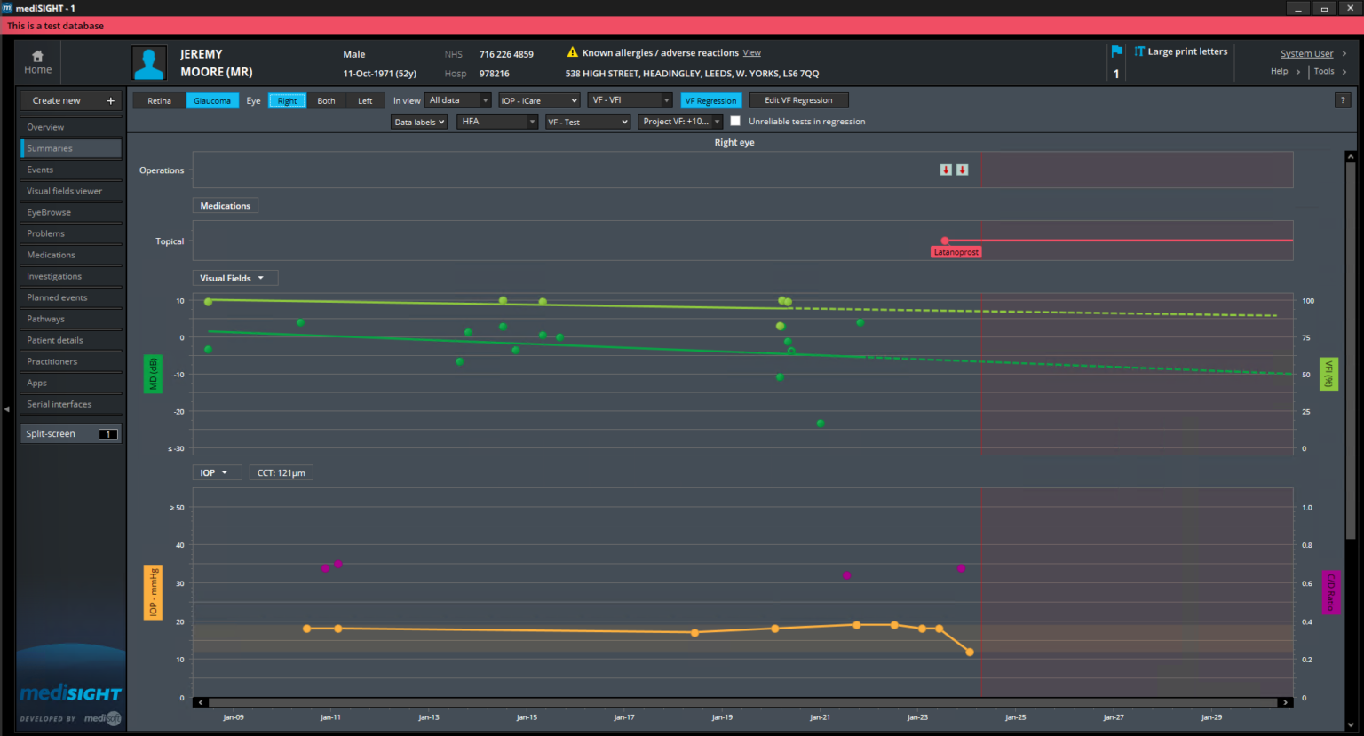Click the Latanoprost medication marker
Viewport: 1364px width, 736px height.
coord(956,252)
